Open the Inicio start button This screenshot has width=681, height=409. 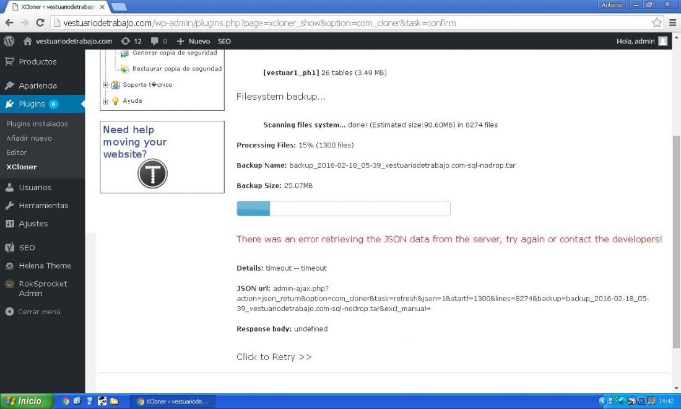27,401
